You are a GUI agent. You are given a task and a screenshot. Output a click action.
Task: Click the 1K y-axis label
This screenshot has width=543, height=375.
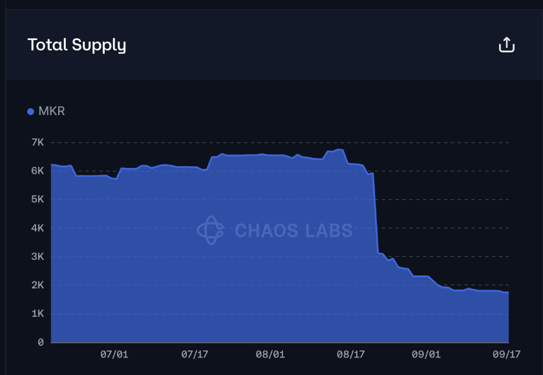[x=37, y=314]
